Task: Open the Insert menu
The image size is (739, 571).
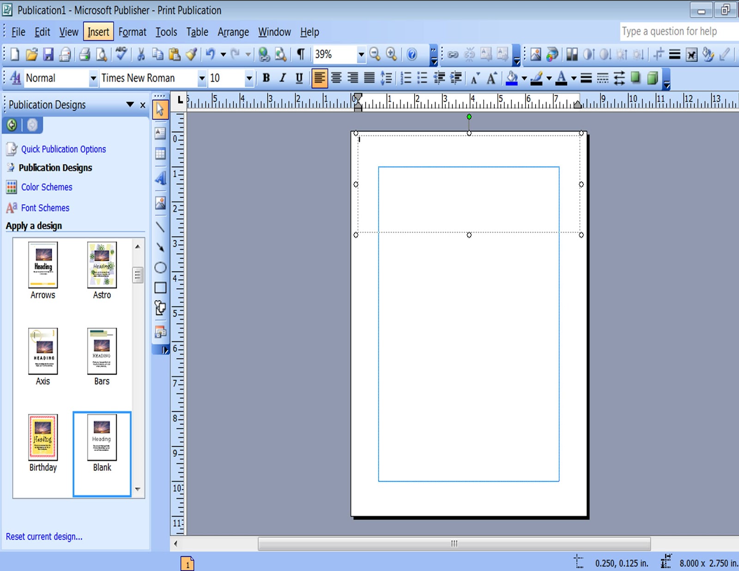Action: pos(98,32)
